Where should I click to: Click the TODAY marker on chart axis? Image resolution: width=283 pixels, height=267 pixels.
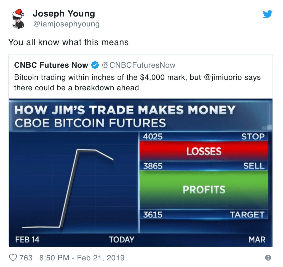pyautogui.click(x=122, y=240)
